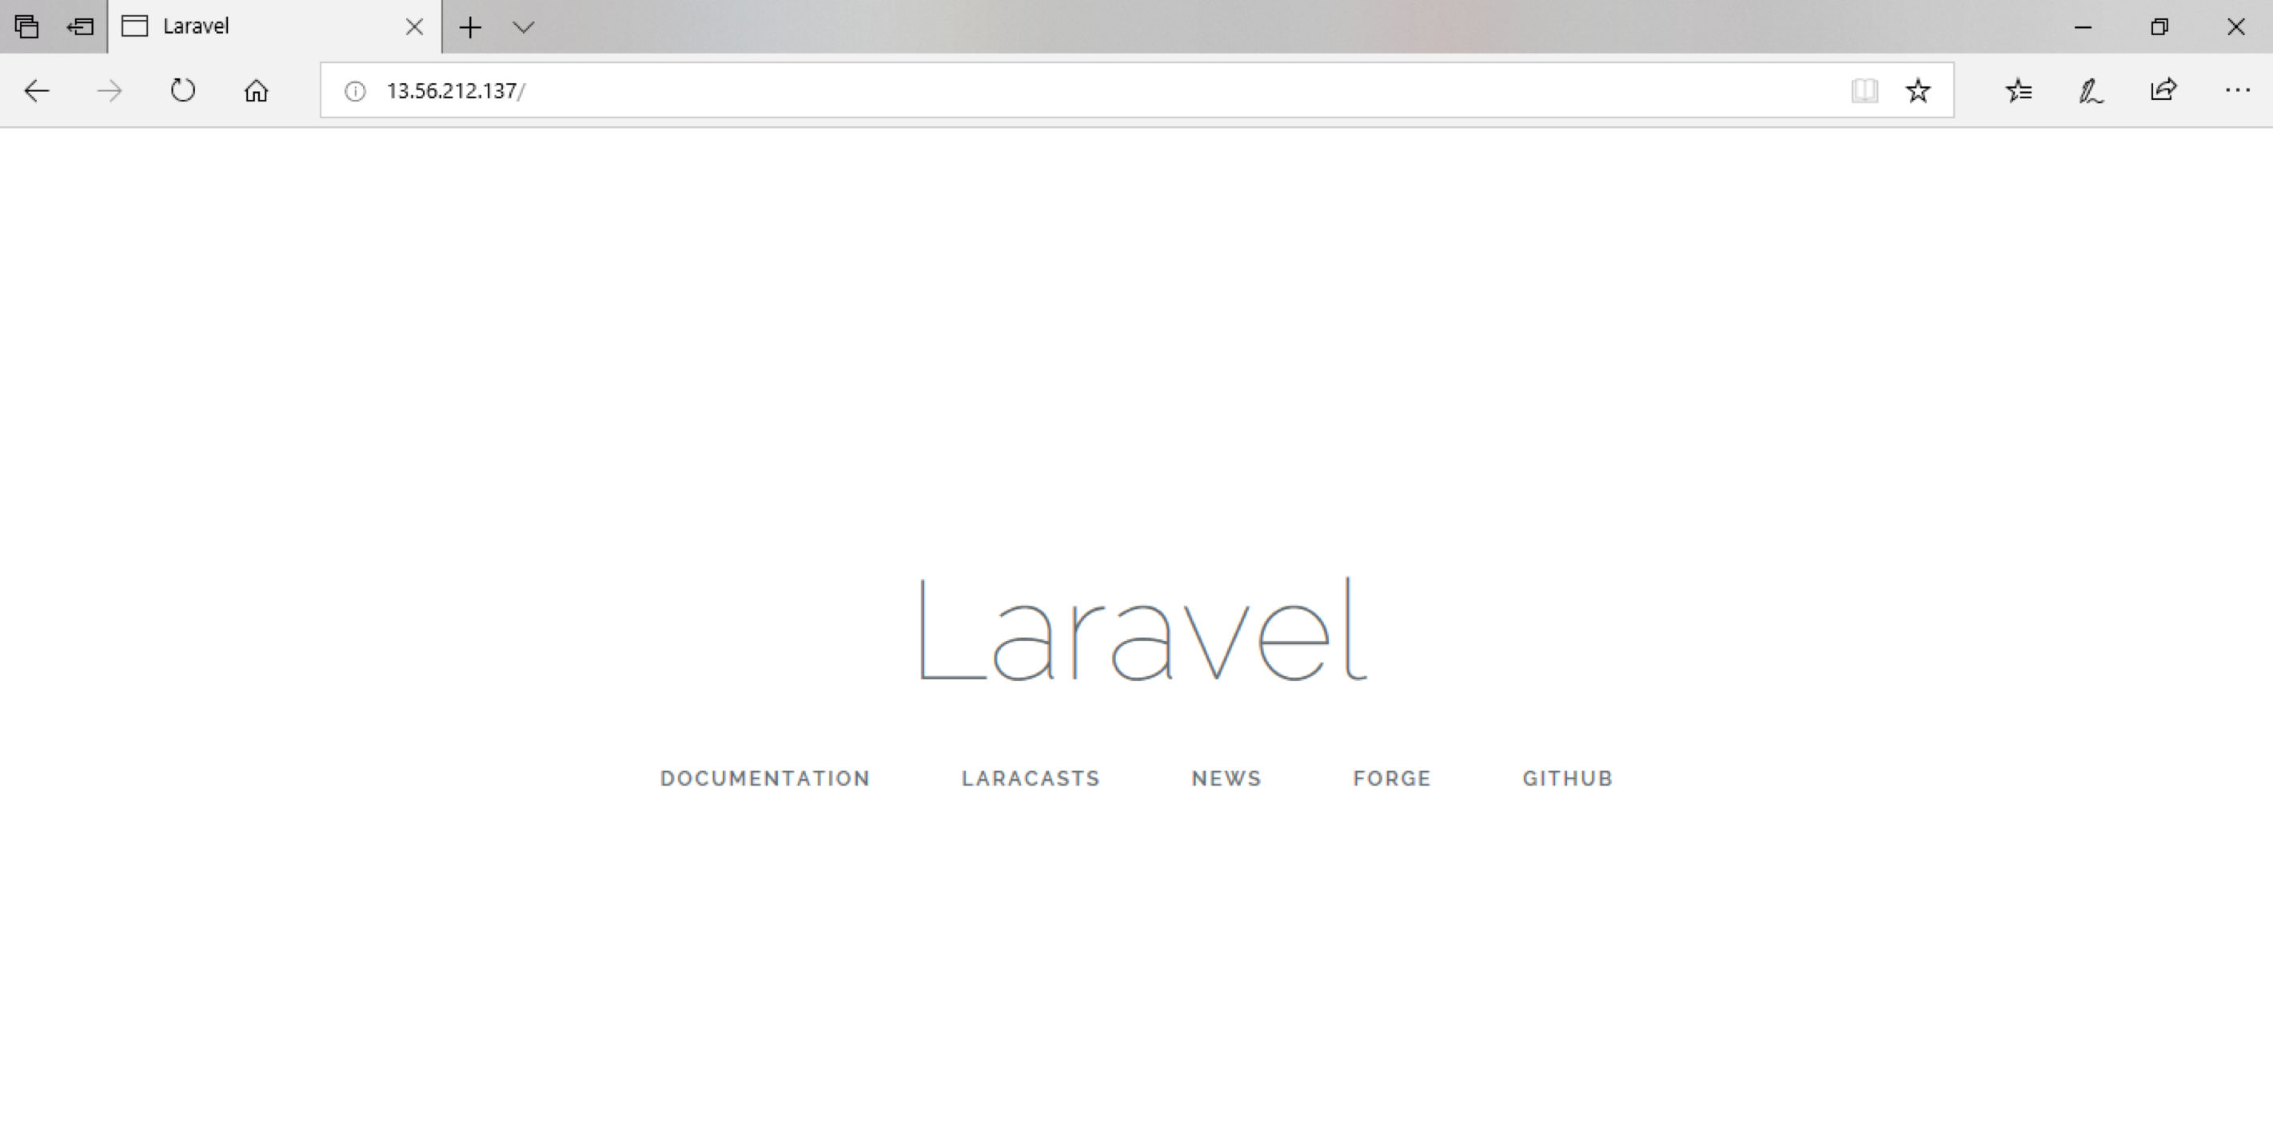Click the refresh page icon
The height and width of the screenshot is (1142, 2273).
(x=182, y=90)
